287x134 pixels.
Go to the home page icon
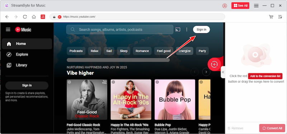point(34,17)
